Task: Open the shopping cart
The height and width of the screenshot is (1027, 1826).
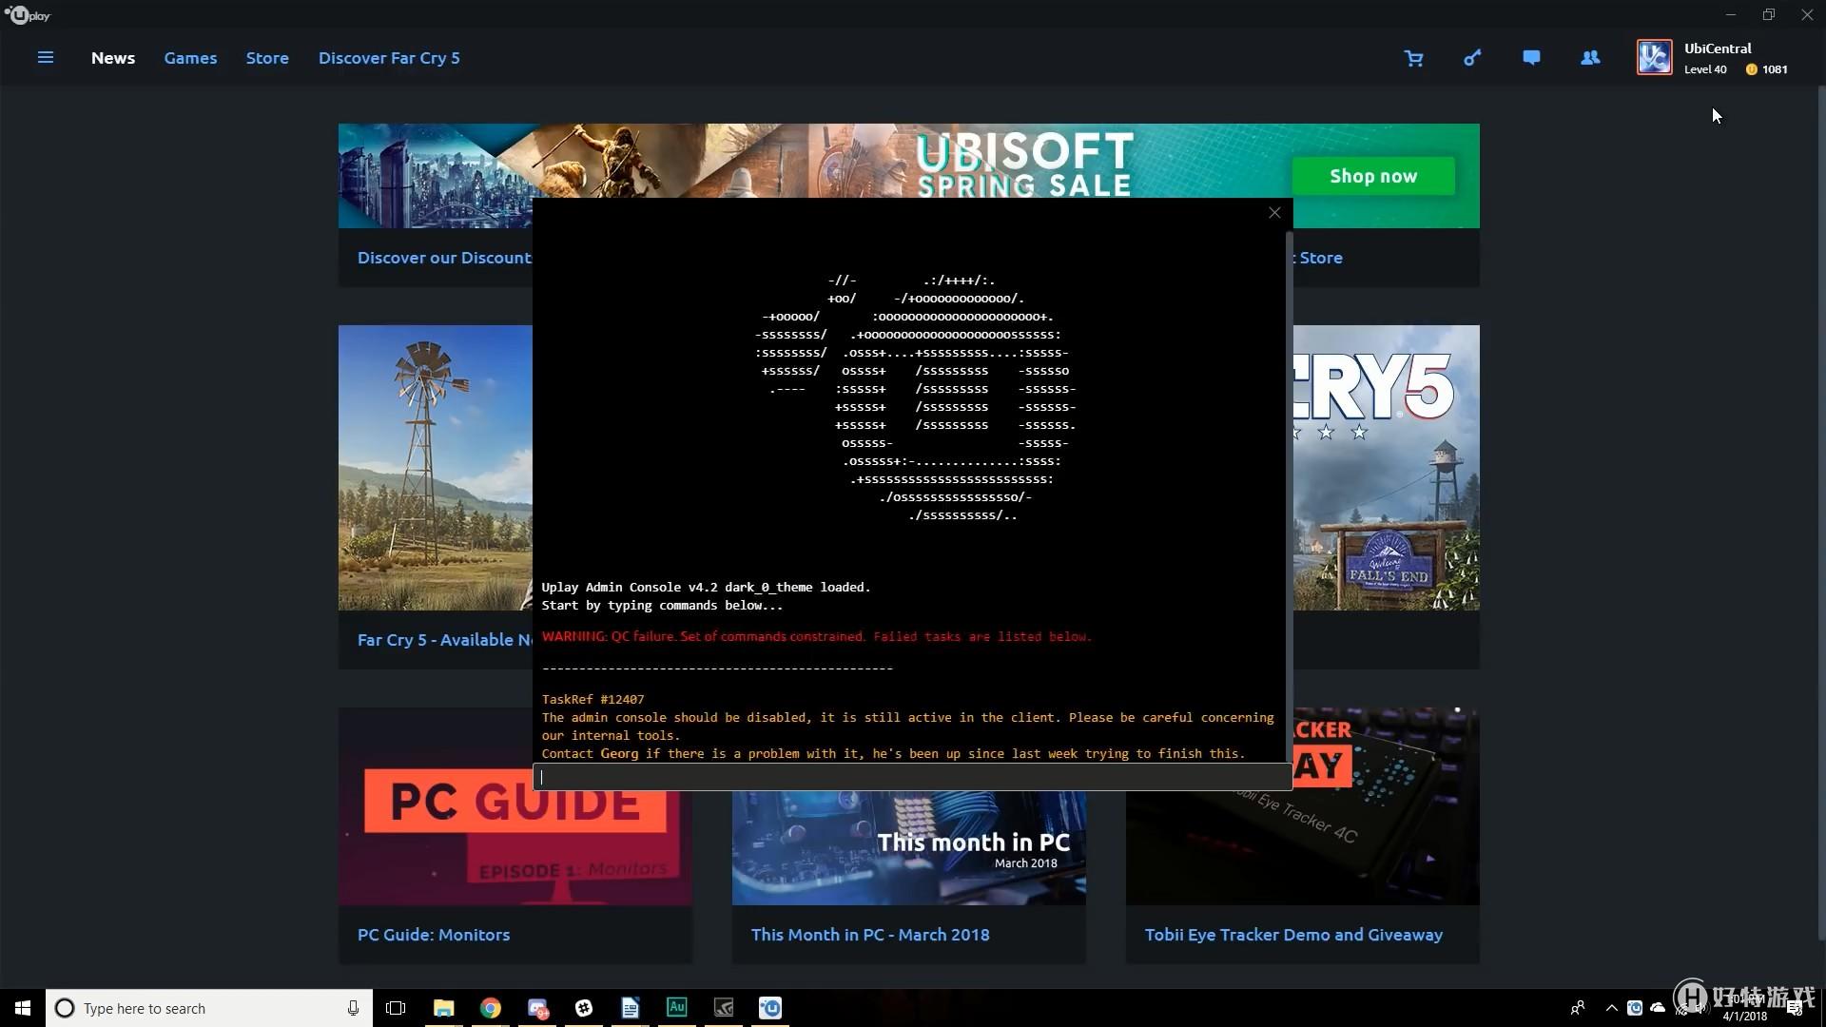Action: (1413, 58)
